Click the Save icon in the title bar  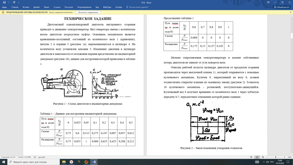coord(4,2)
